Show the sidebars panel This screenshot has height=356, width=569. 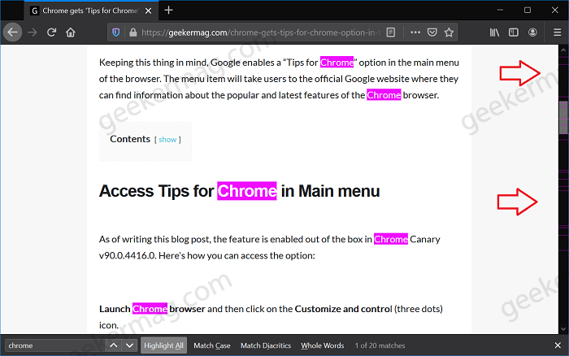(x=514, y=33)
